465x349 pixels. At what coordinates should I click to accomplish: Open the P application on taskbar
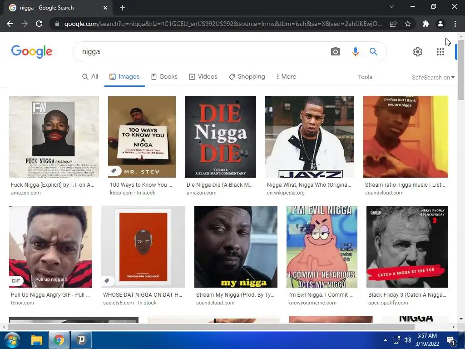tap(81, 340)
